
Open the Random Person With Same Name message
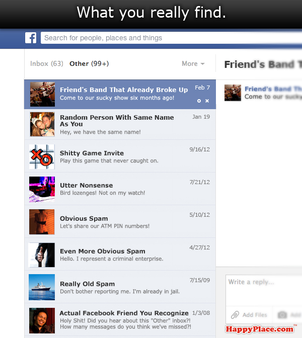point(120,124)
